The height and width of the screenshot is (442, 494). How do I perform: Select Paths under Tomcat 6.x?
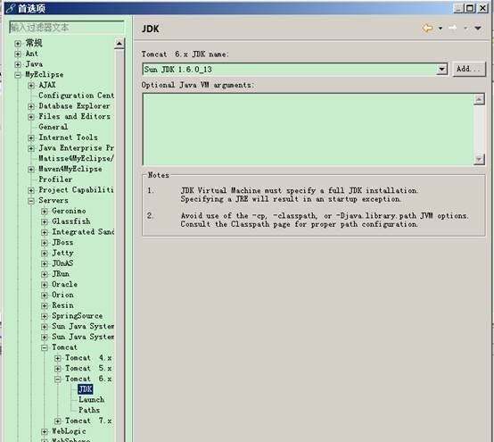pyautogui.click(x=89, y=410)
